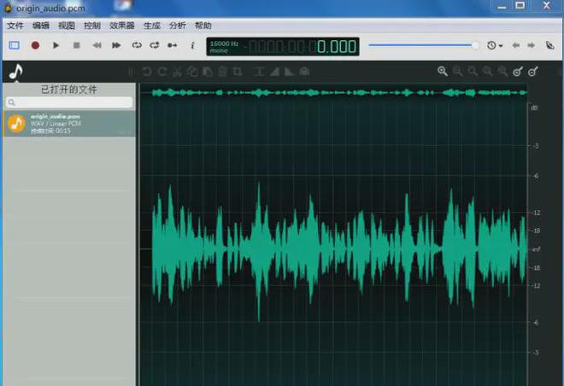Screen dimensions: 564x386
Task: Toggle loop playback icon
Action: tap(137, 45)
